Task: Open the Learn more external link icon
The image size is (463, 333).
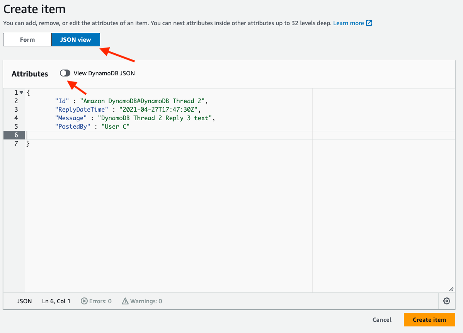Action: pyautogui.click(x=369, y=23)
